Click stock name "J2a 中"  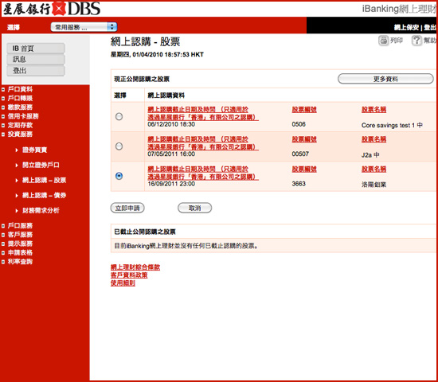370,155
